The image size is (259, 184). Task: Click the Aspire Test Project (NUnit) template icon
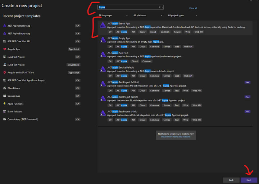pyautogui.click(x=103, y=98)
